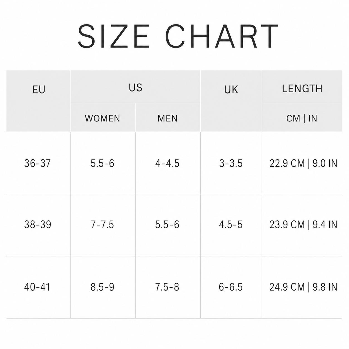Viewport: 349px width, 349px height.
Task: Click the SIZE CHART title
Action: point(178,36)
